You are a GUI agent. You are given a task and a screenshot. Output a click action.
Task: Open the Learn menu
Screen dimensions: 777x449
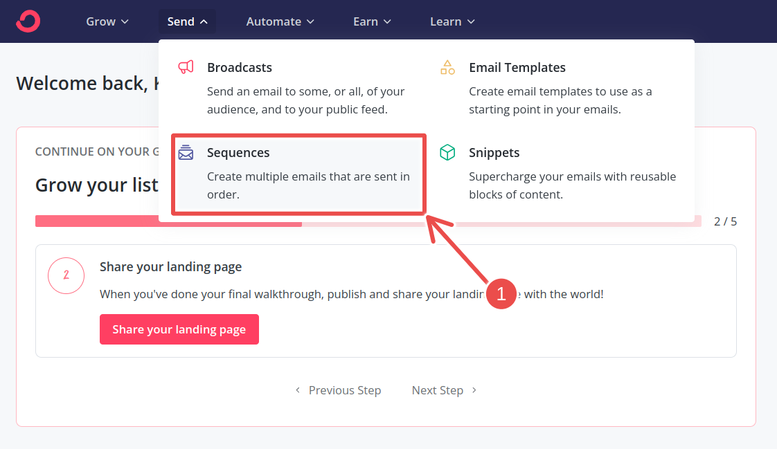click(x=452, y=21)
